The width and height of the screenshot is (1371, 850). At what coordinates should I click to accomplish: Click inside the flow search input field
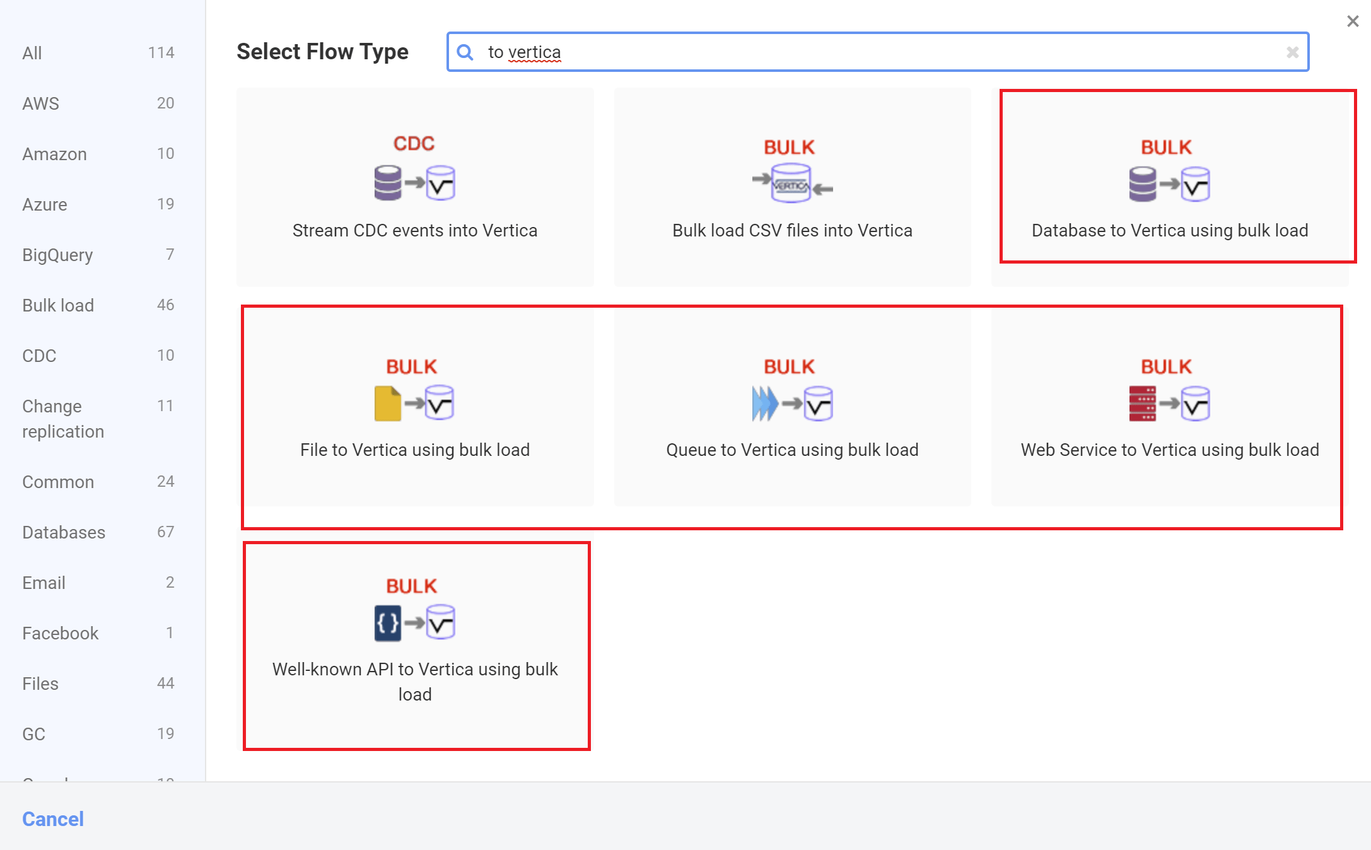[820, 52]
